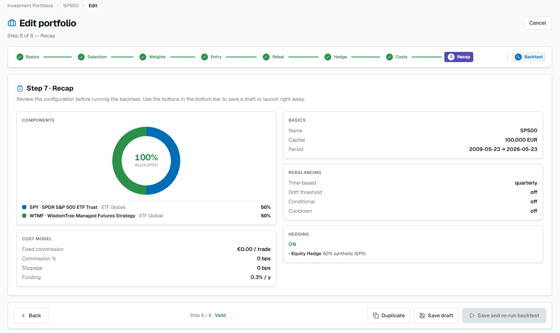Click the floppy disk icon in Save draft
This screenshot has height=333, width=560.
coord(422,316)
